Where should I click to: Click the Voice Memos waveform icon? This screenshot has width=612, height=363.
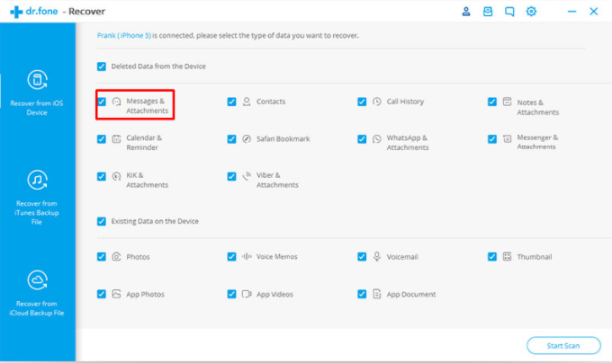click(x=247, y=256)
